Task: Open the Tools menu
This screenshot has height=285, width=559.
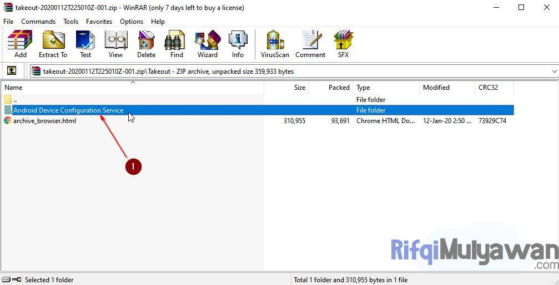Action: [70, 22]
